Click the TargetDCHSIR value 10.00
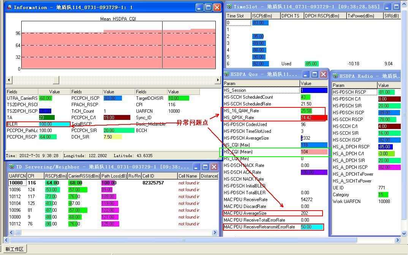This screenshot has width=408, height=255. coord(178,98)
